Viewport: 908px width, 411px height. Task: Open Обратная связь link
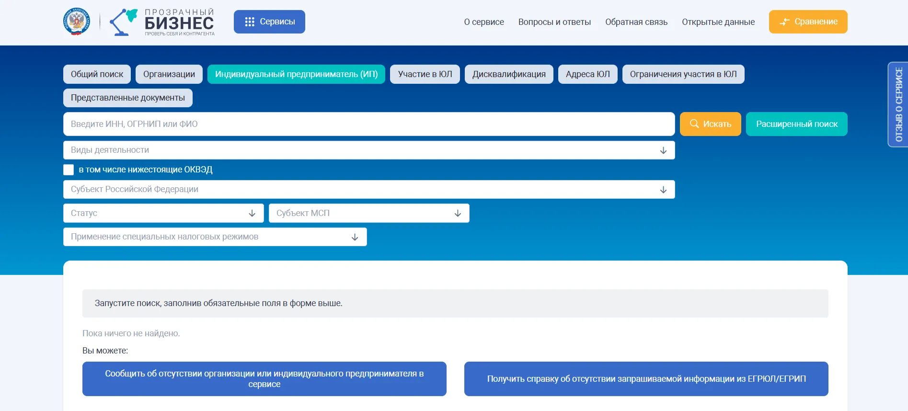[636, 22]
